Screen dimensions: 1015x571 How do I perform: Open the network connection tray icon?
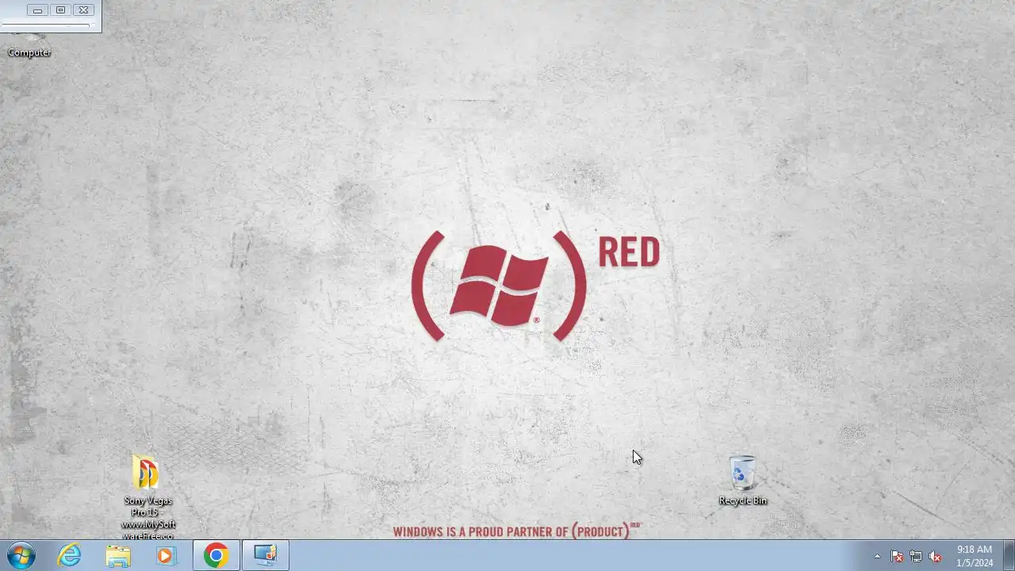pyautogui.click(x=916, y=556)
